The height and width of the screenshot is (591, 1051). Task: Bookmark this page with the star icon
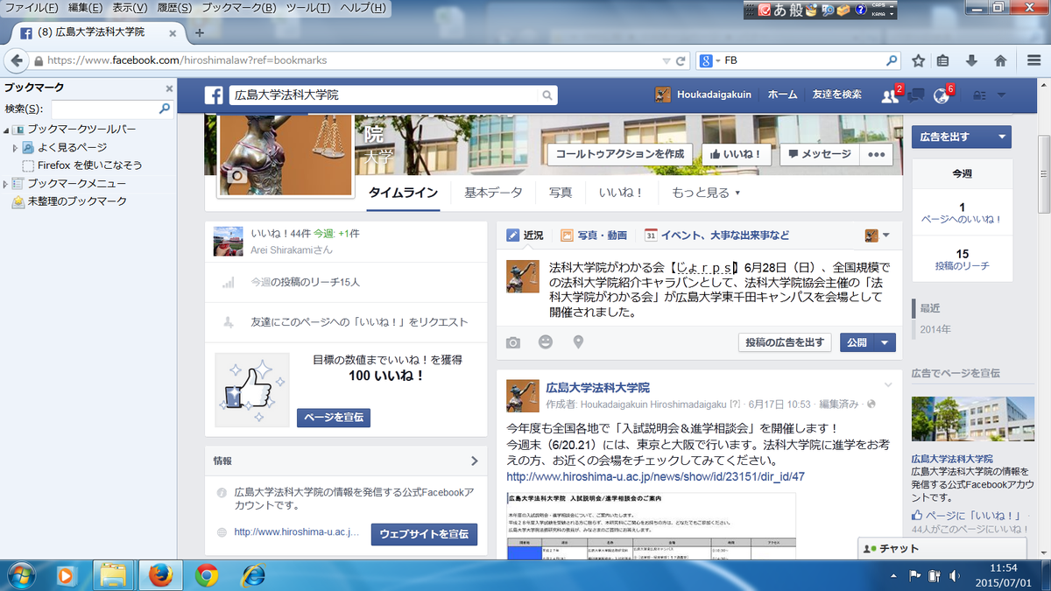click(918, 60)
